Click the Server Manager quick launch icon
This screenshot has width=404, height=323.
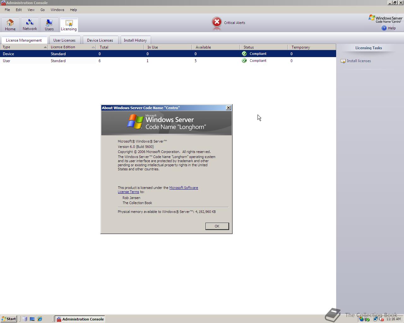[25, 319]
